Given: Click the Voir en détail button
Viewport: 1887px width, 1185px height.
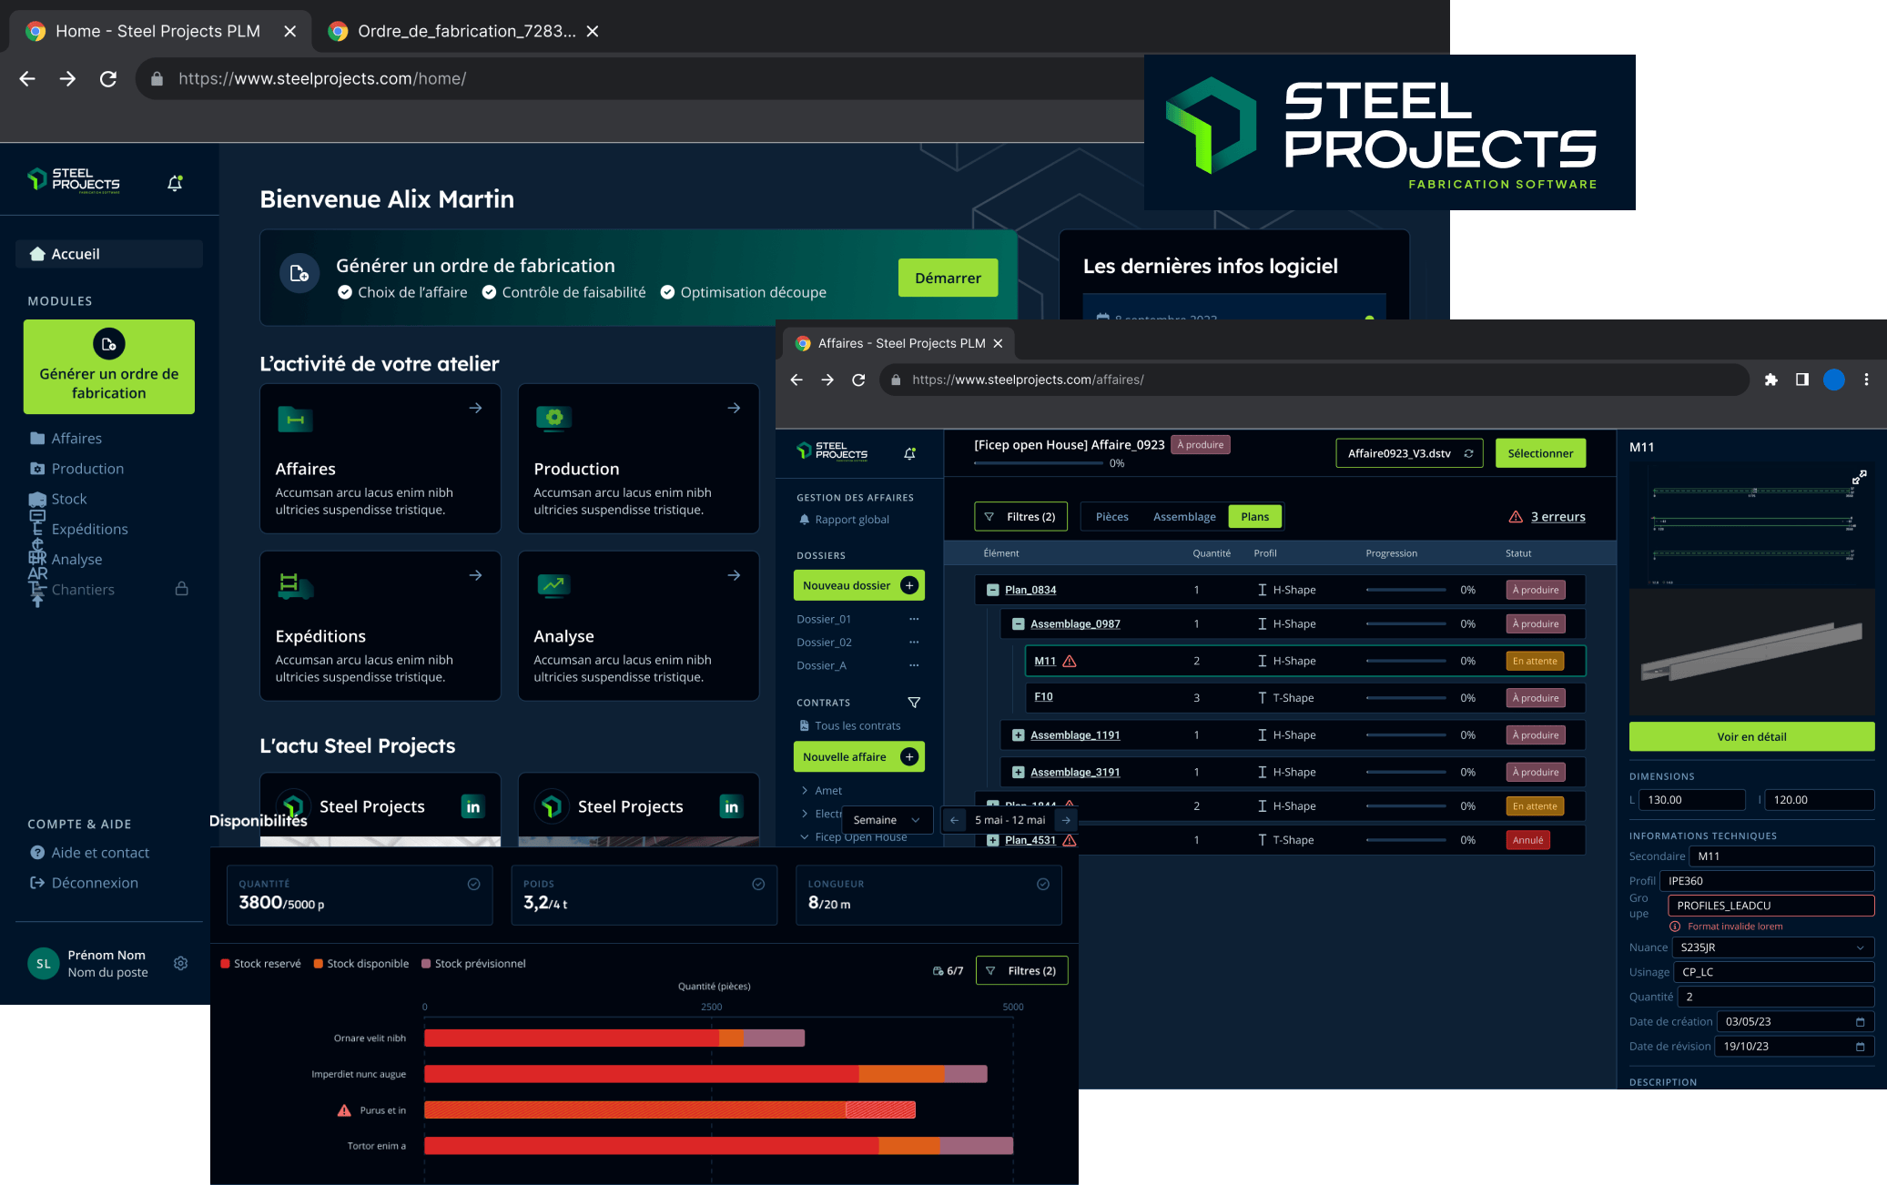Looking at the screenshot, I should 1750,736.
